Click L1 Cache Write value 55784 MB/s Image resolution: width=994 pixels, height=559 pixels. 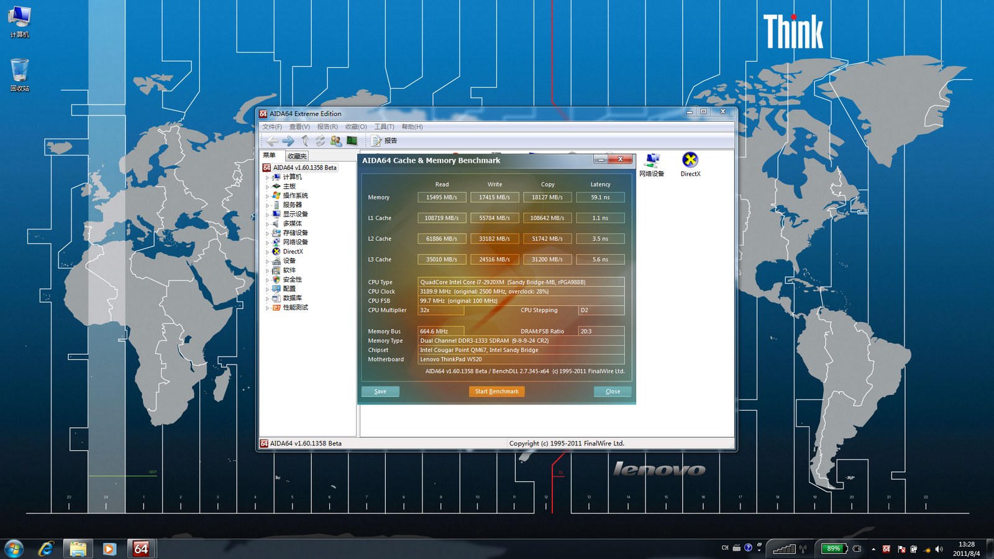click(495, 218)
